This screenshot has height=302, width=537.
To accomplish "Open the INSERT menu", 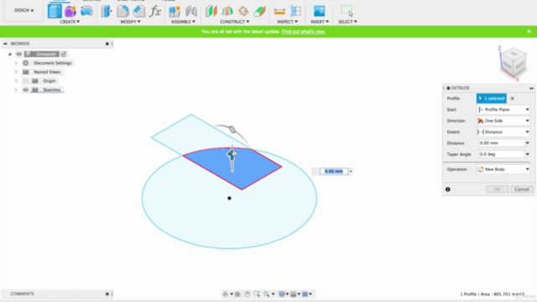I will click(320, 22).
